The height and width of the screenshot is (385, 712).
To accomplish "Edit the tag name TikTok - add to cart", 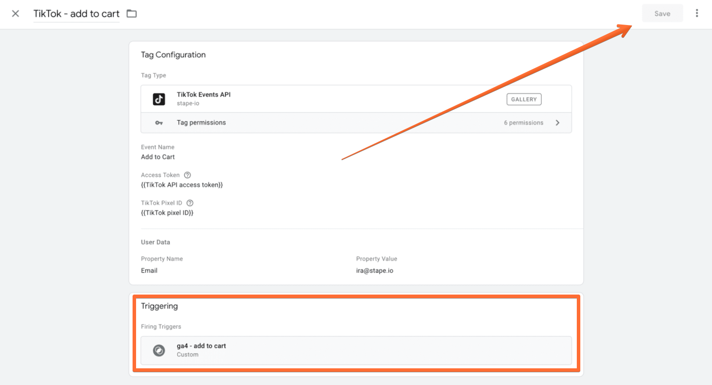I will pyautogui.click(x=76, y=14).
